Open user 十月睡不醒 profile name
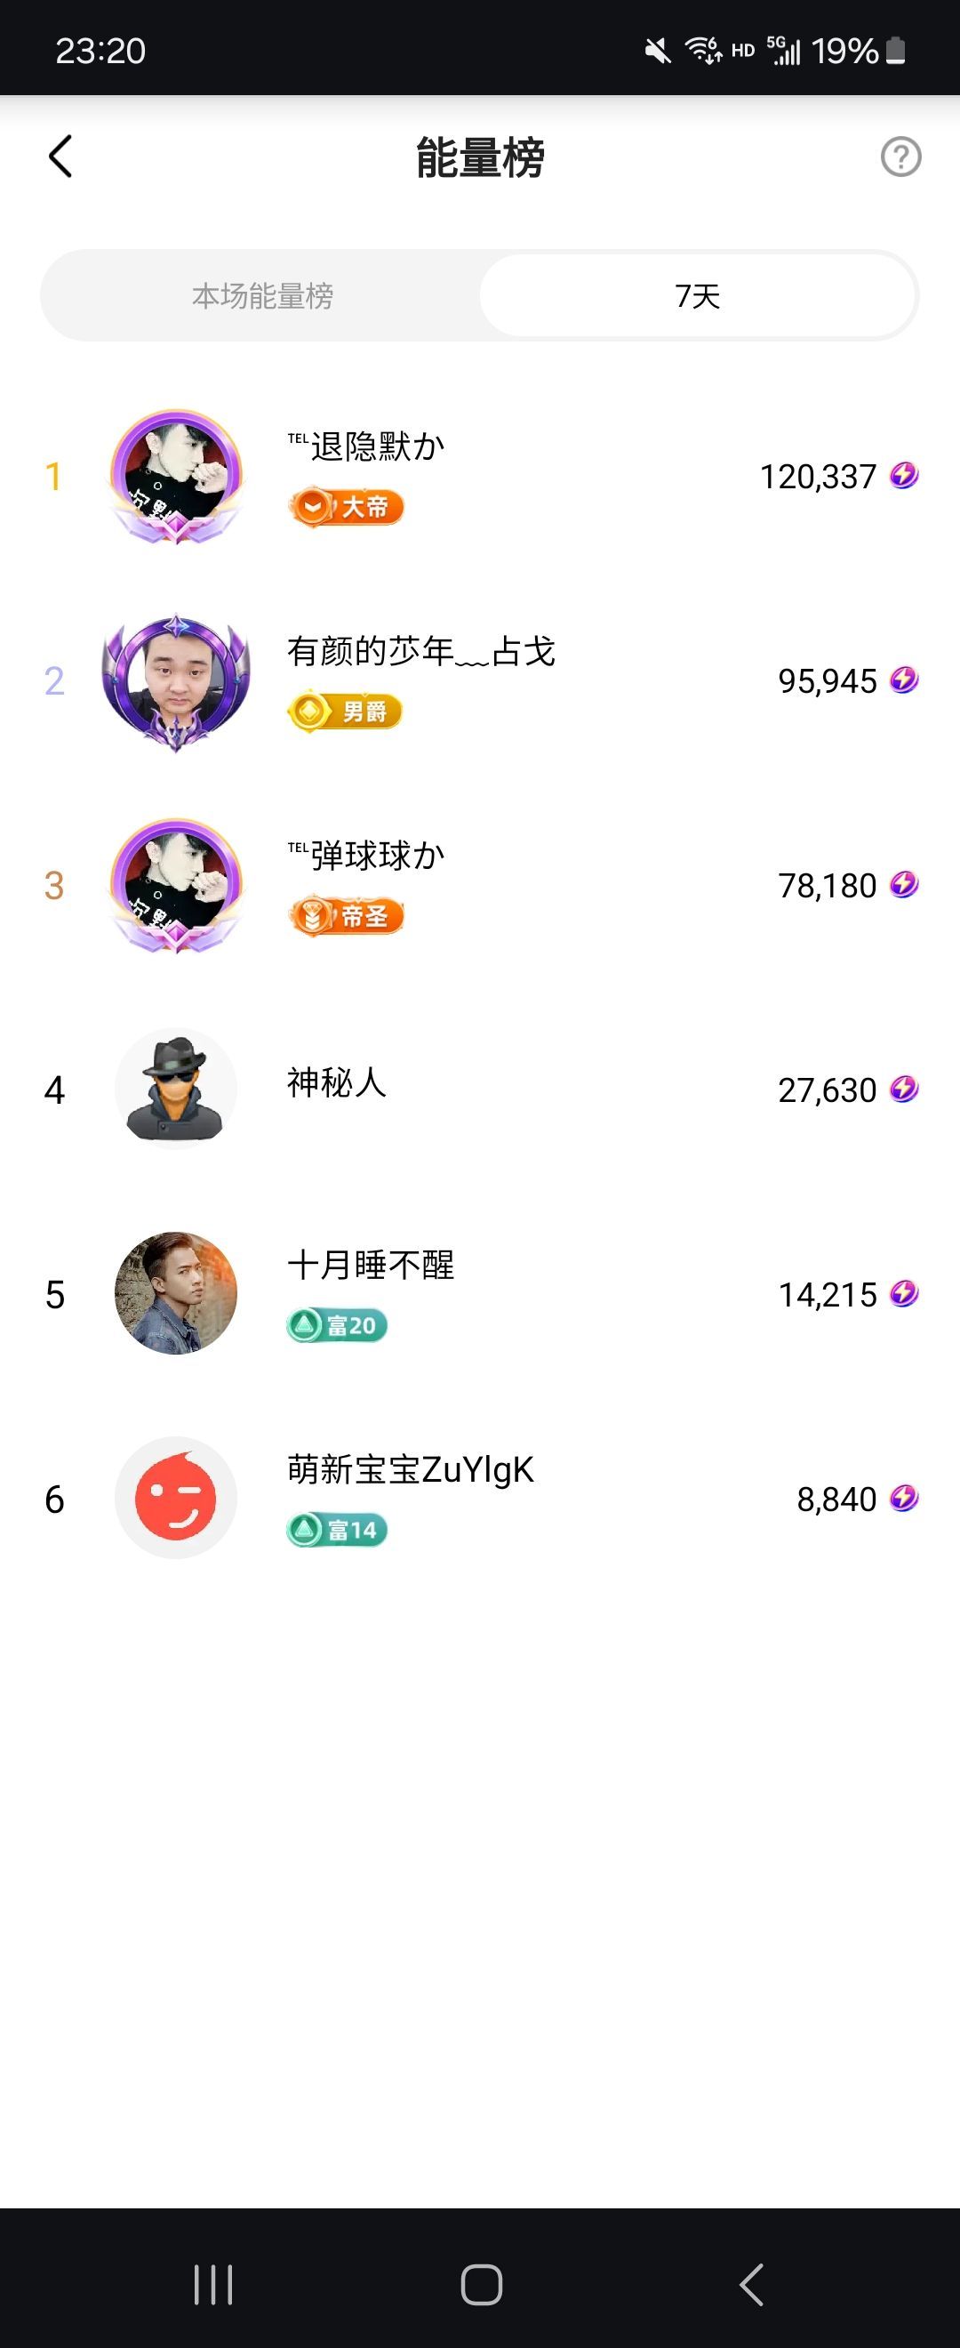Screen dimensions: 960x2348 [371, 1264]
